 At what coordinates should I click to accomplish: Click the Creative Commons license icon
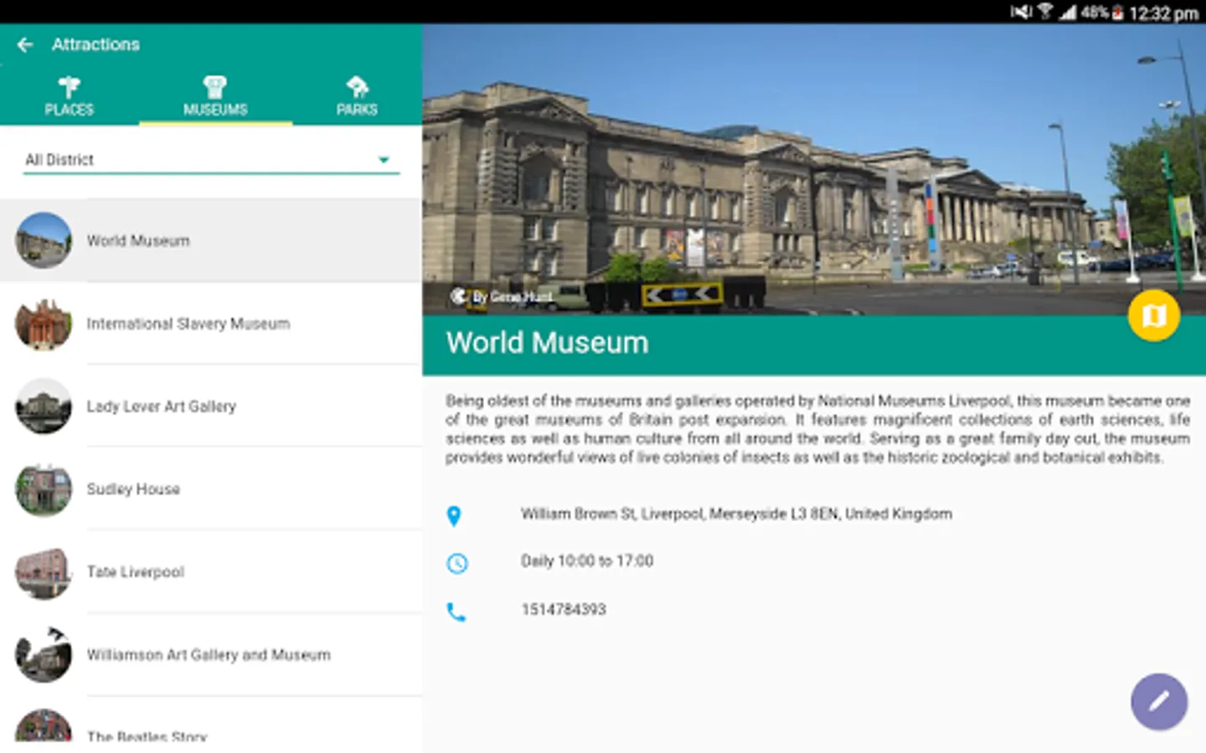[x=459, y=295]
